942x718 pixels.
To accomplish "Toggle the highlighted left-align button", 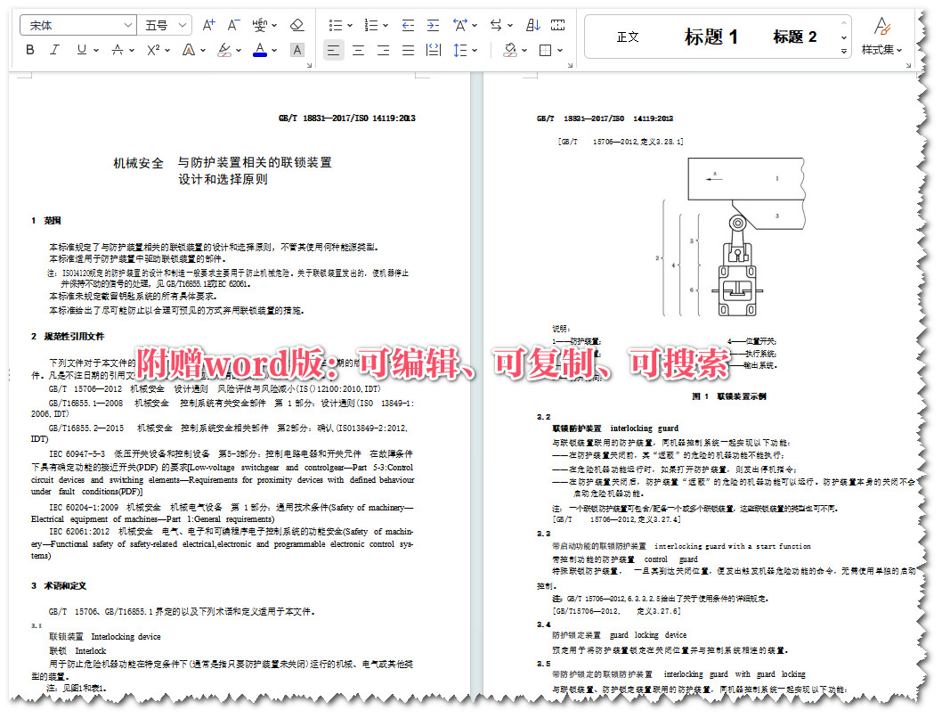I will pyautogui.click(x=334, y=50).
